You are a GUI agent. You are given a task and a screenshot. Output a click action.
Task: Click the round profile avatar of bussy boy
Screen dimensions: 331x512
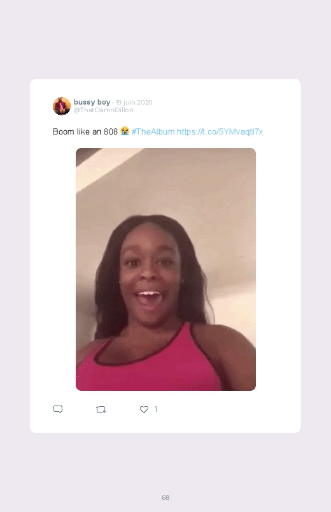[x=62, y=106]
